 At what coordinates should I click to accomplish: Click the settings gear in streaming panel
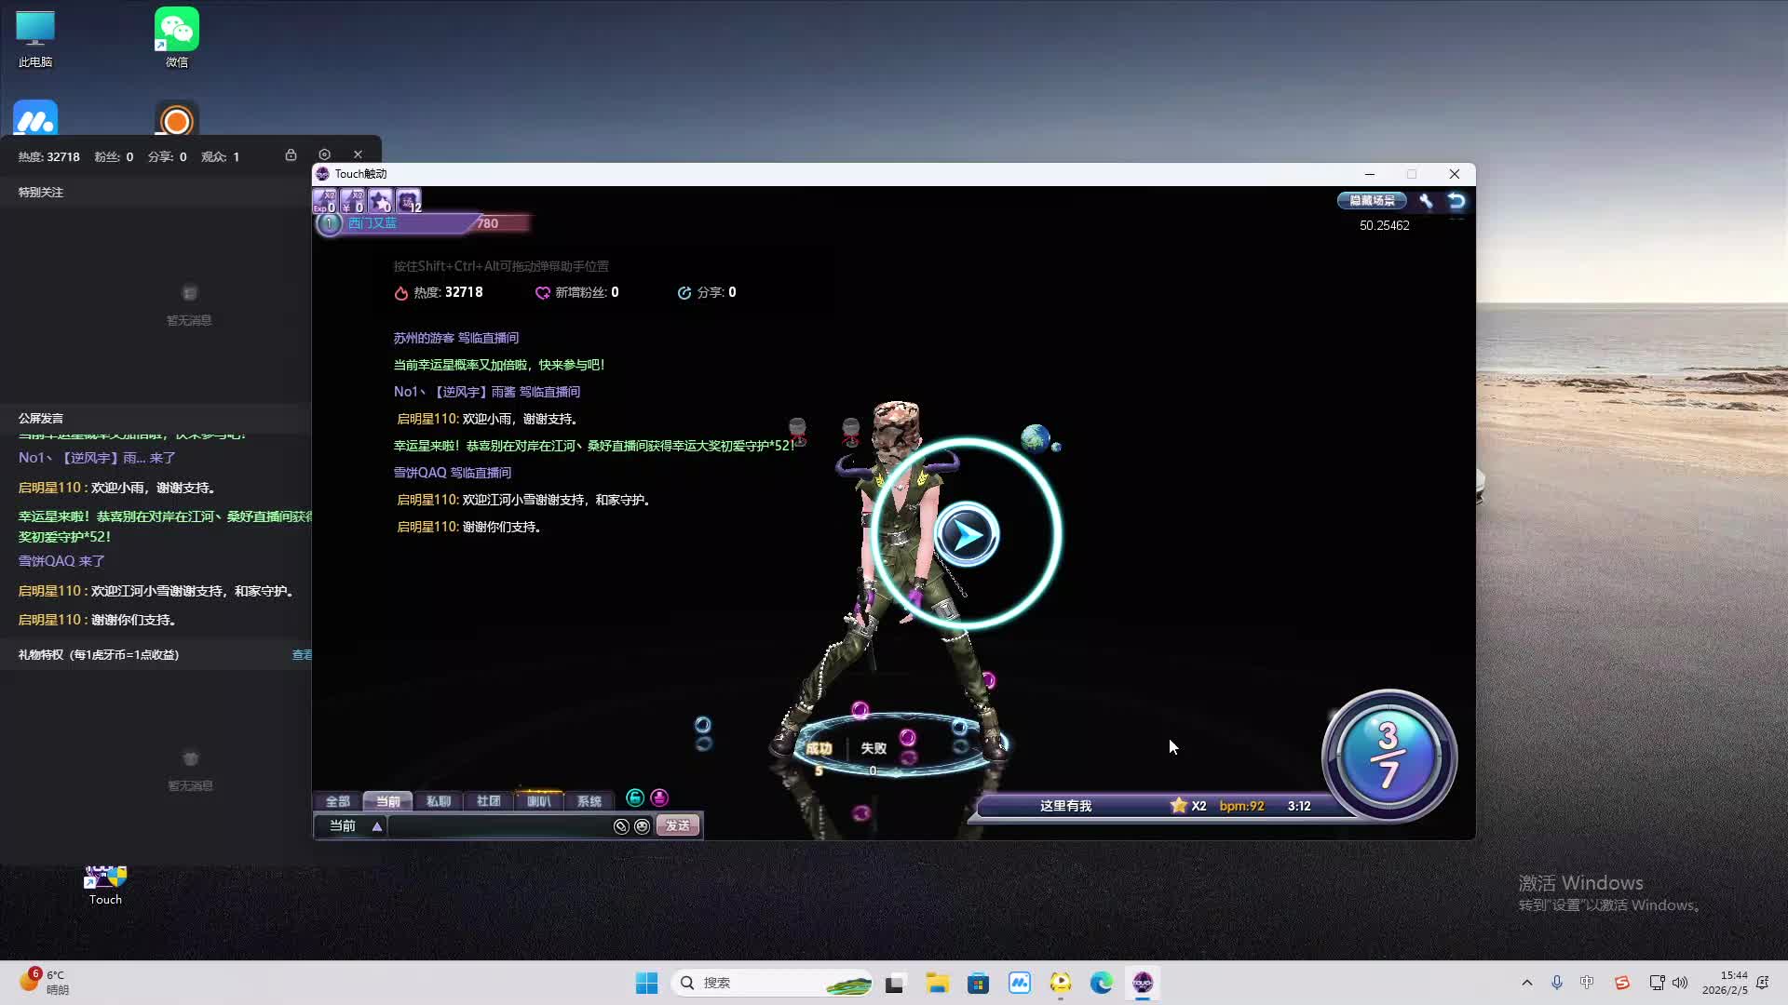pos(324,154)
